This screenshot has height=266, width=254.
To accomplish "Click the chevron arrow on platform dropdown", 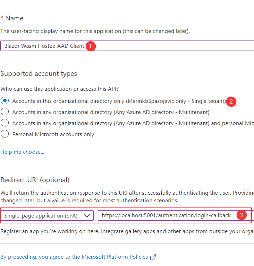I will coord(87,215).
